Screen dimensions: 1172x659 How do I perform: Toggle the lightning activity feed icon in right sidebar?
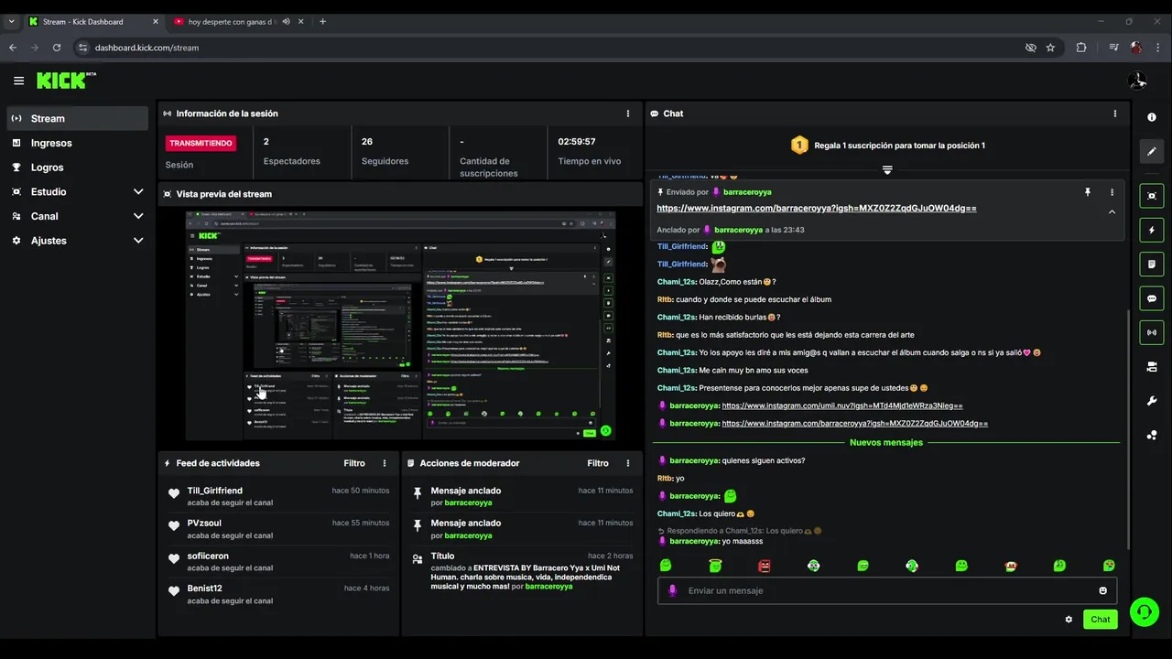(x=1152, y=230)
